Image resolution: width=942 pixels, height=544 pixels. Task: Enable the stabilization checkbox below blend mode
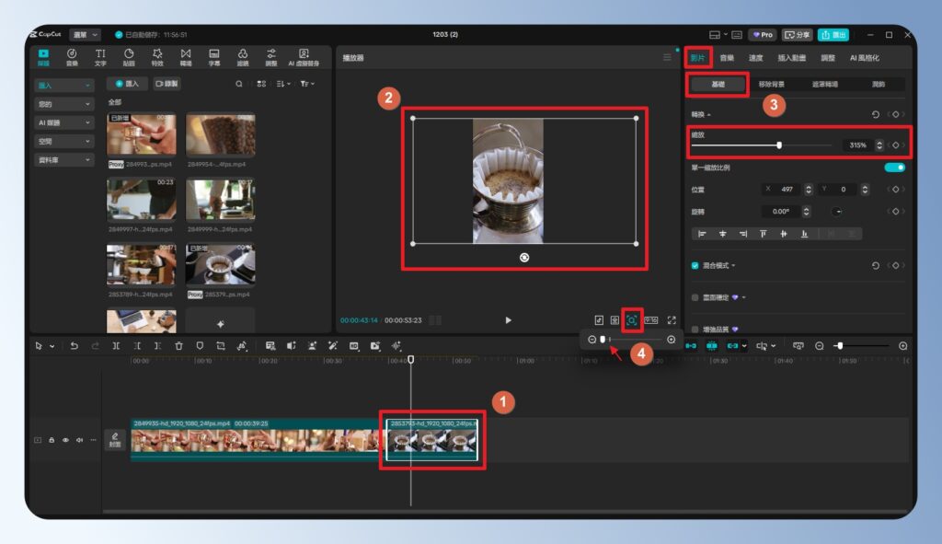click(x=695, y=297)
